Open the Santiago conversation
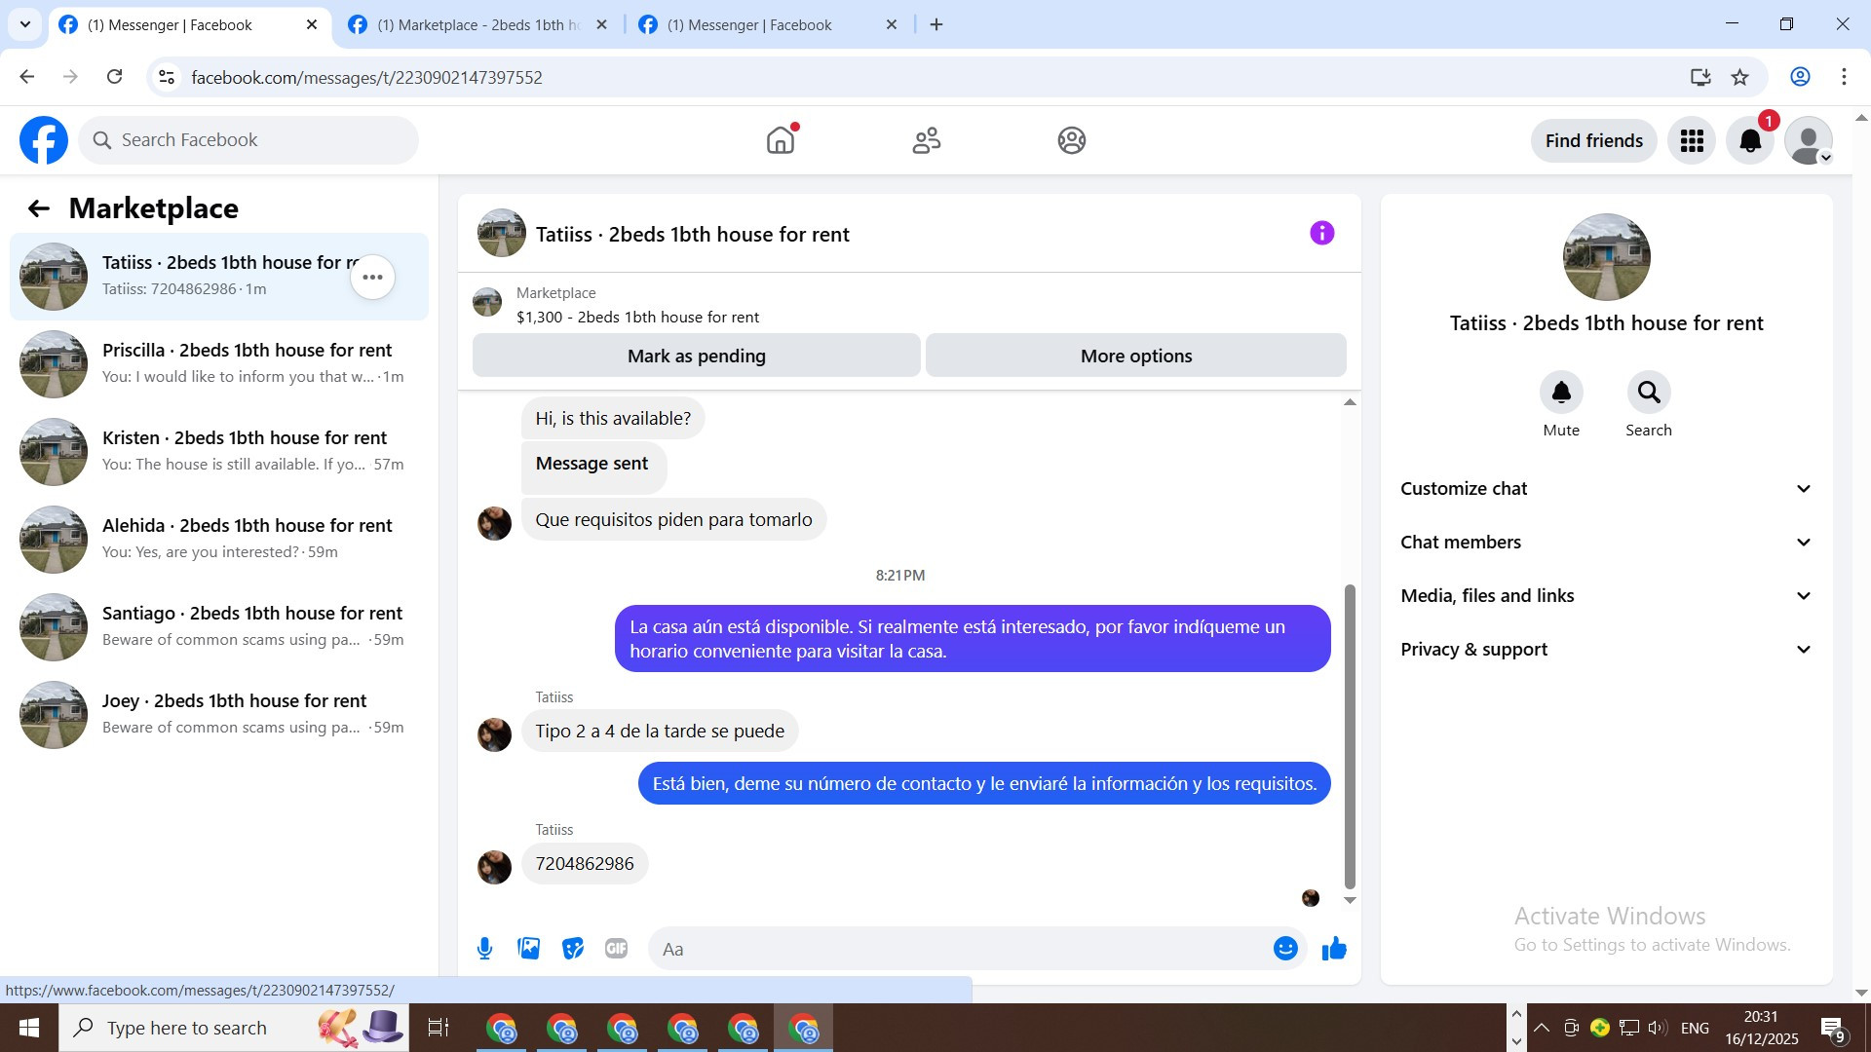The height and width of the screenshot is (1052, 1871). [219, 626]
